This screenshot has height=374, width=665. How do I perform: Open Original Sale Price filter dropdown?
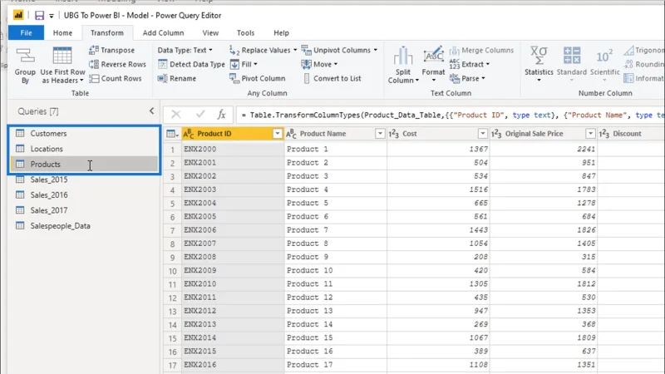pyautogui.click(x=590, y=134)
